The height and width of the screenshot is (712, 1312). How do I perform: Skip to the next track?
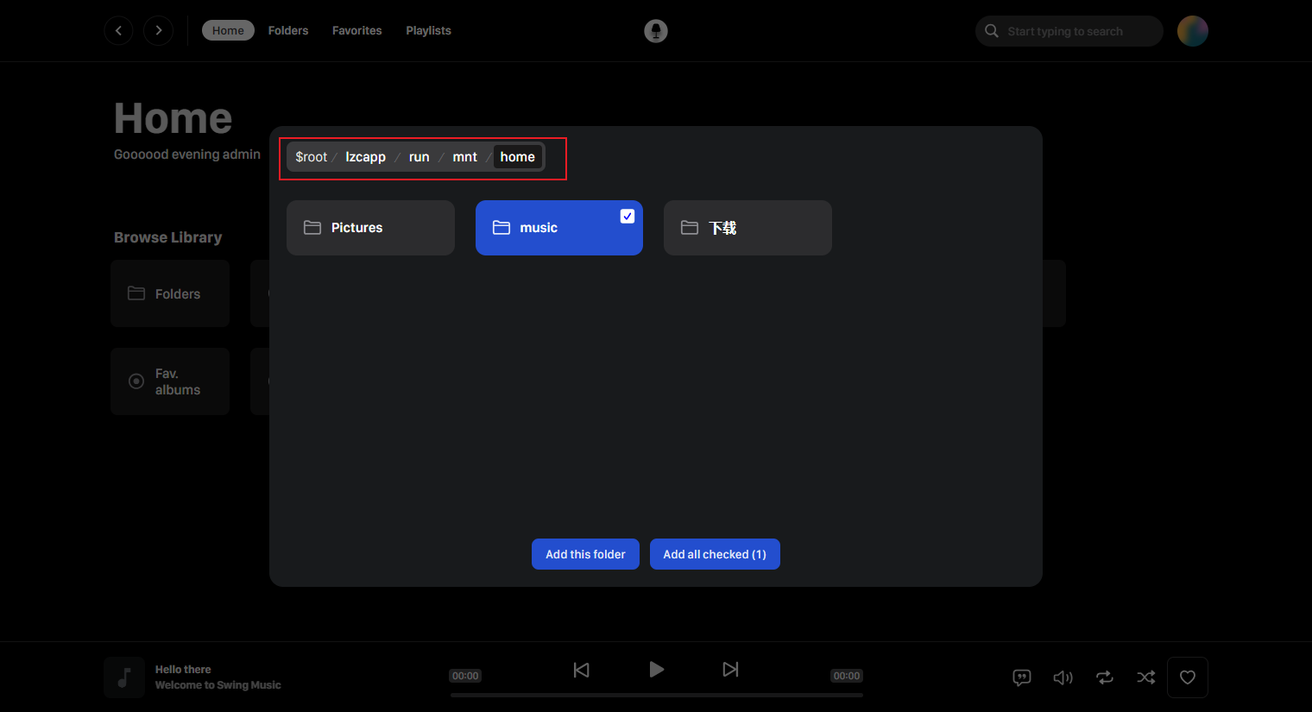tap(730, 670)
